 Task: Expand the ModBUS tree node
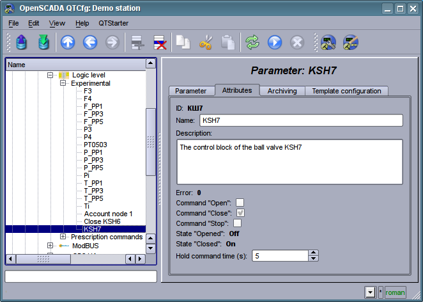point(50,246)
